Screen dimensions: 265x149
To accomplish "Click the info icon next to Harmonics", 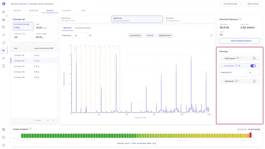I will pyautogui.click(x=237, y=66).
